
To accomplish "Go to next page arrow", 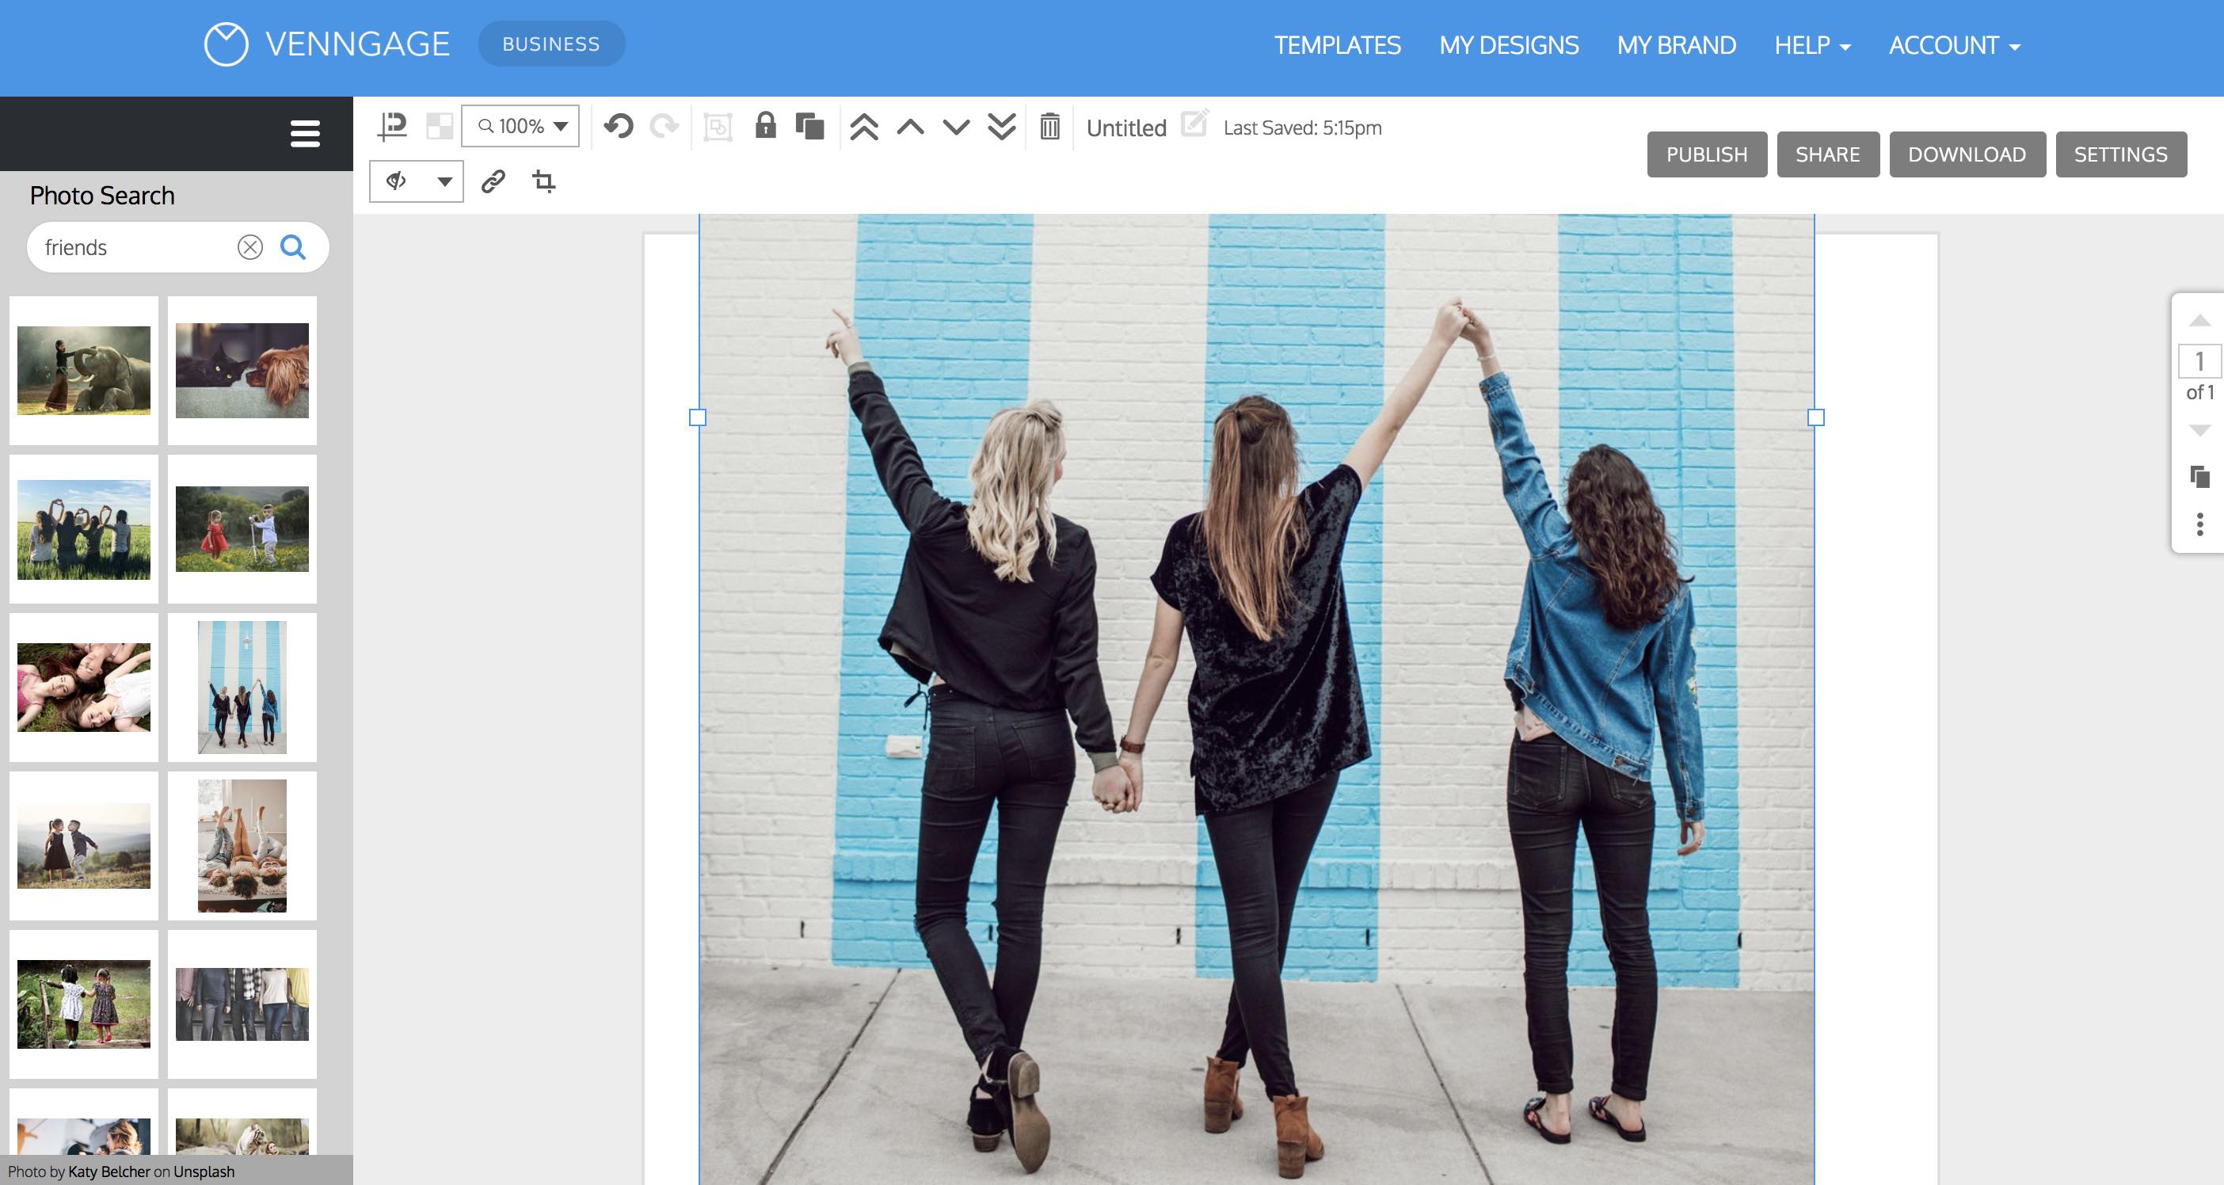I will pos(2199,430).
